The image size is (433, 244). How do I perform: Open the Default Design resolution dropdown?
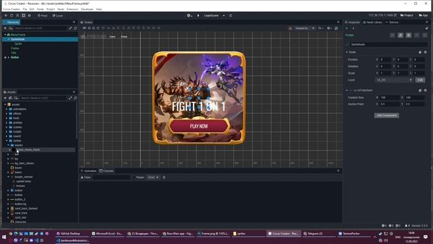click(x=304, y=28)
